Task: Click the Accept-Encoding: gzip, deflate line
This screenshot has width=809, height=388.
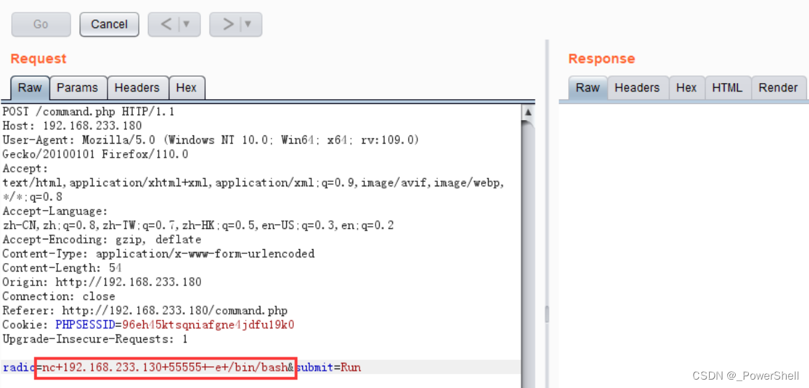Action: pyautogui.click(x=102, y=240)
